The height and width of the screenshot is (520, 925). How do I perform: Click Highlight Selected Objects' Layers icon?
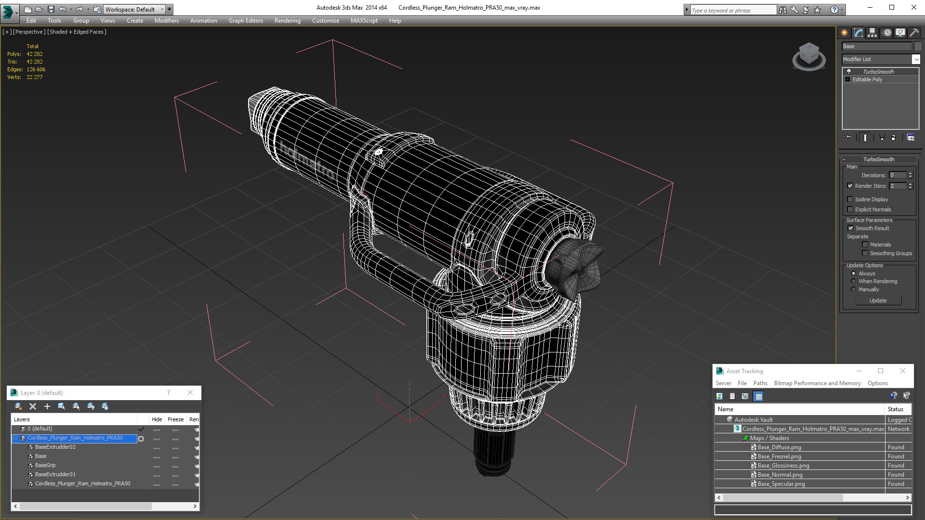pos(76,406)
